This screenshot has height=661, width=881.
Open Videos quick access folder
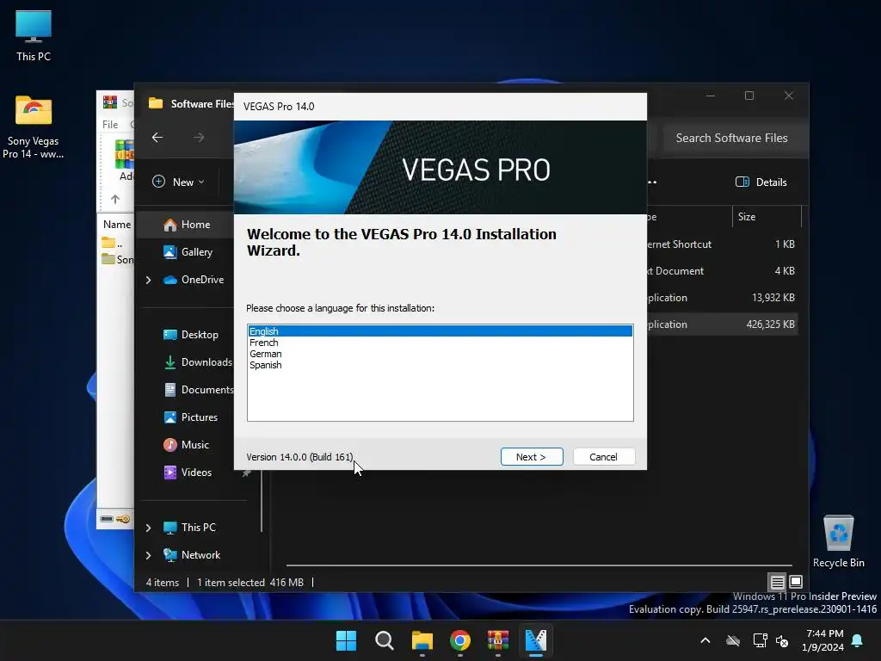(x=188, y=473)
